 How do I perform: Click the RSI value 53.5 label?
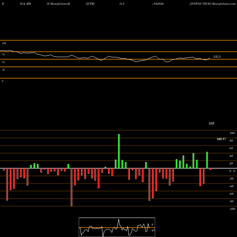coord(217,57)
